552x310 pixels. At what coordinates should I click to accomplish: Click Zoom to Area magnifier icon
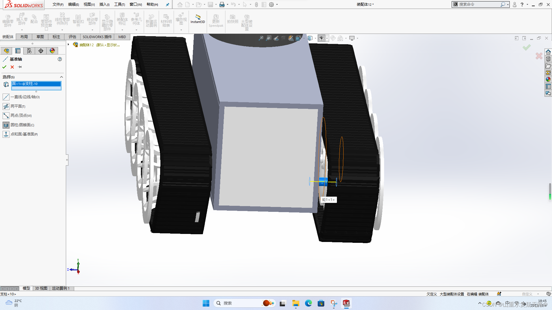269,38
